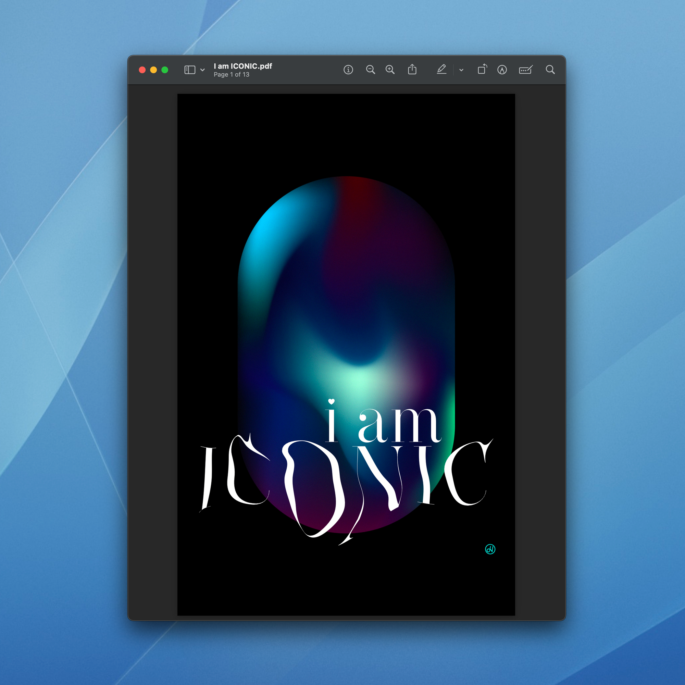
Task: Toggle the sidebar panel visibility
Action: [190, 70]
